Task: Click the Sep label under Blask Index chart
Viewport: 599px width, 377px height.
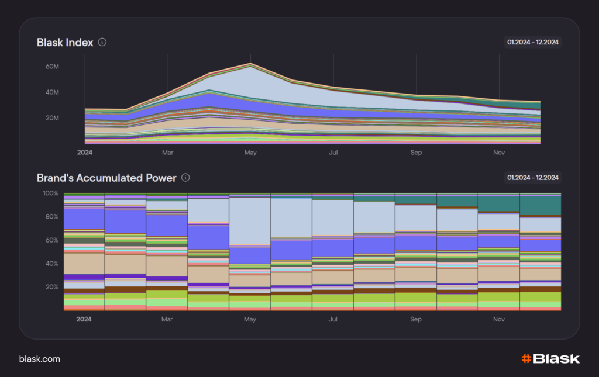Action: coord(416,152)
